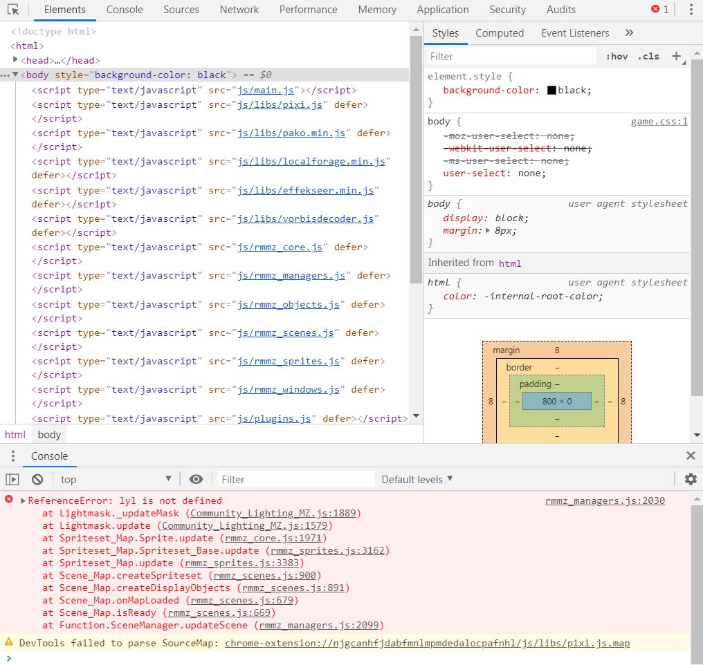Viewport: 703px width, 665px height.
Task: Close the console drawer
Action: point(691,456)
